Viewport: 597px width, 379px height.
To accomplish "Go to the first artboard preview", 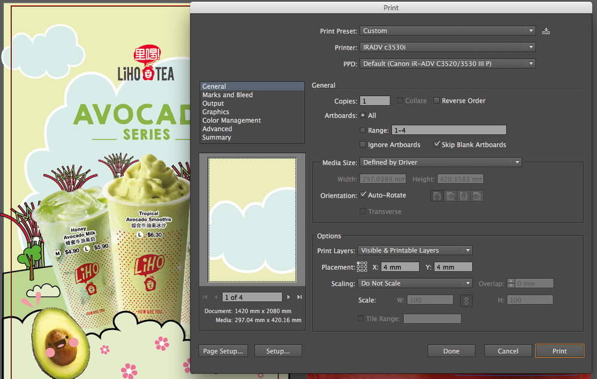I will tap(205, 297).
